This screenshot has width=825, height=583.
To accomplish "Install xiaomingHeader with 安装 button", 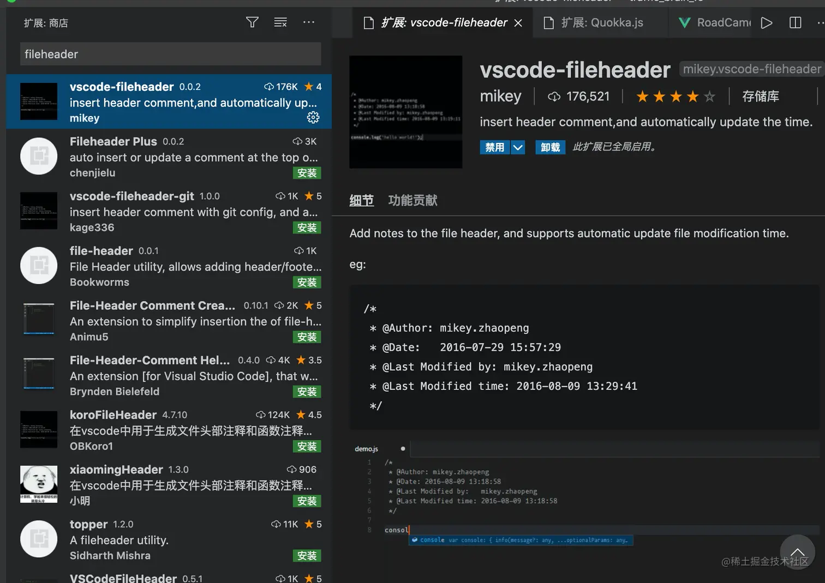I will pyautogui.click(x=307, y=501).
